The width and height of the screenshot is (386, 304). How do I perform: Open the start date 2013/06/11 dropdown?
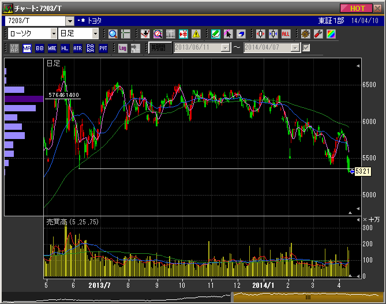[225, 48]
